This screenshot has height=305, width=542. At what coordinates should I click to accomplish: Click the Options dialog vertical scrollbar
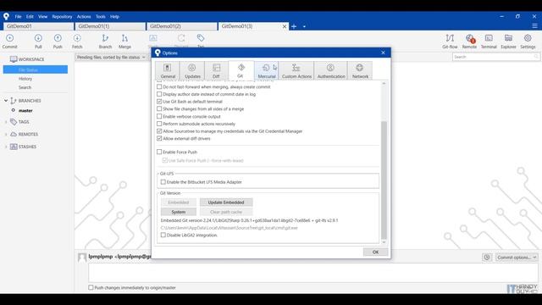point(384,180)
